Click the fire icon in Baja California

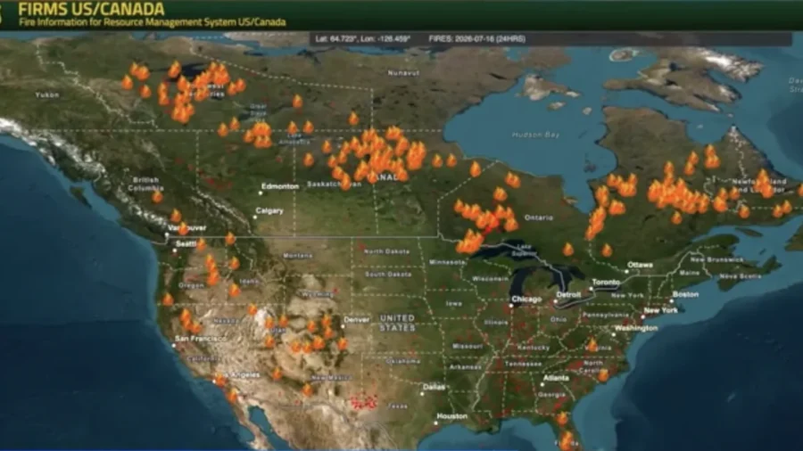[233, 395]
